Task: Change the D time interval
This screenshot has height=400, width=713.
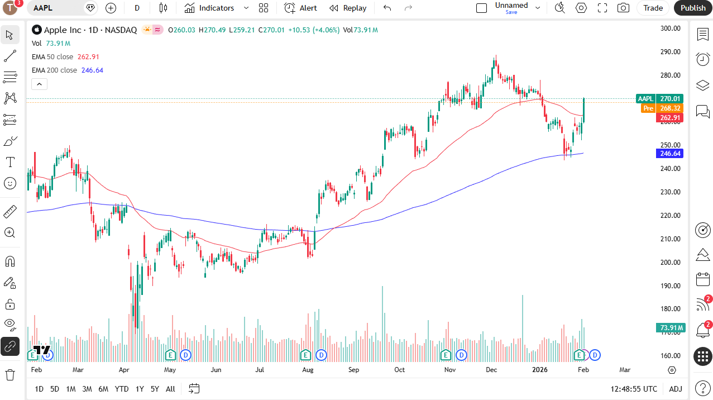Action: 137,8
